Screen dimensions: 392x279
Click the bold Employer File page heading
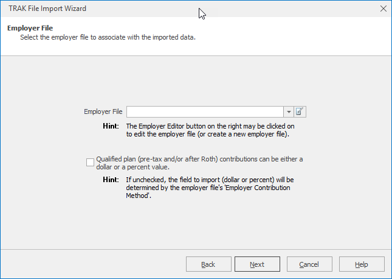click(30, 28)
